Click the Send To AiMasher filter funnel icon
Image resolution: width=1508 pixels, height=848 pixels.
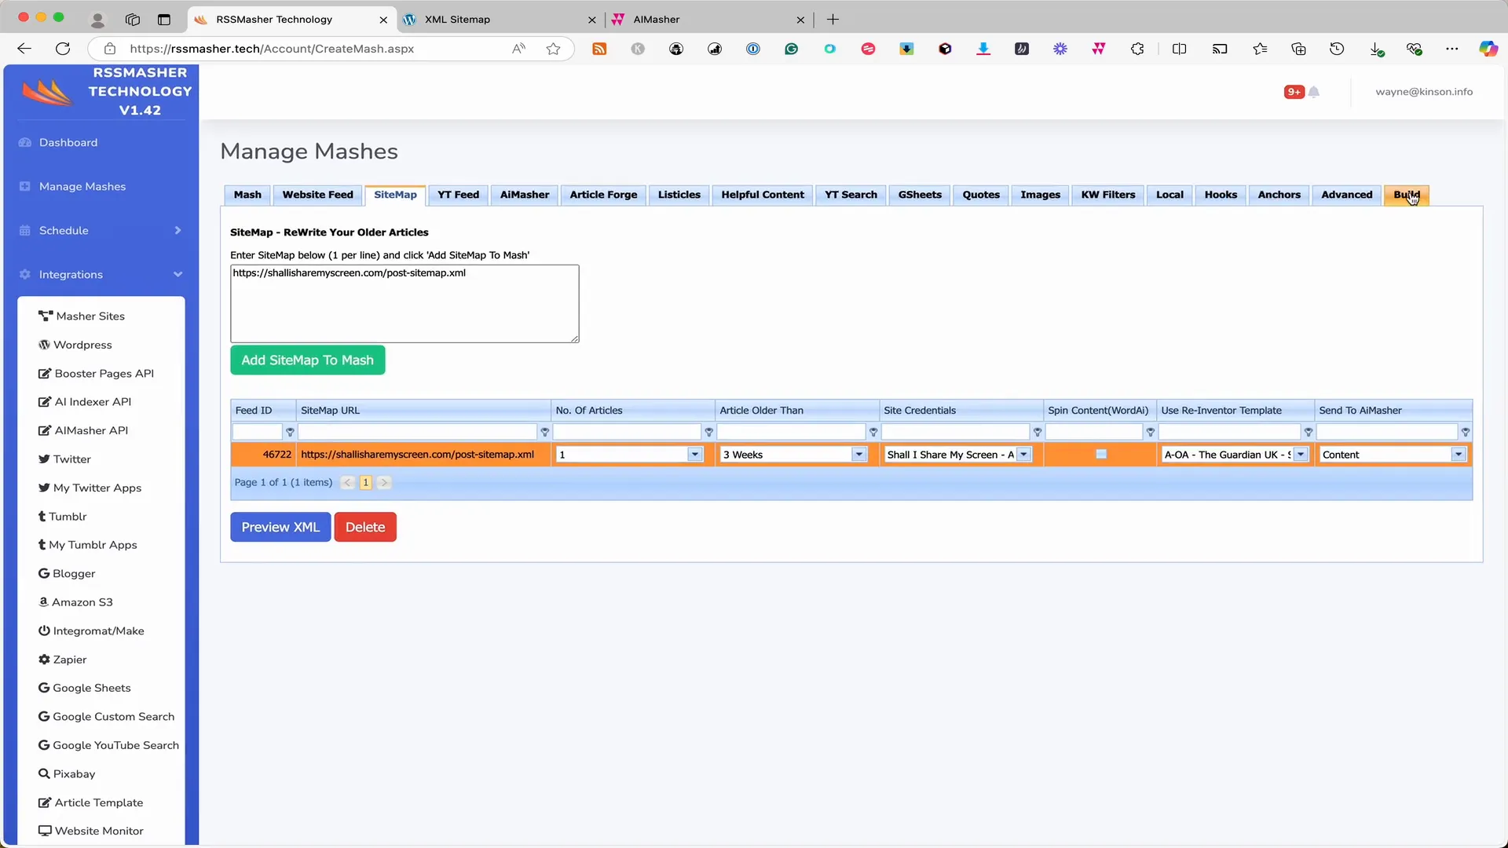[1465, 433]
